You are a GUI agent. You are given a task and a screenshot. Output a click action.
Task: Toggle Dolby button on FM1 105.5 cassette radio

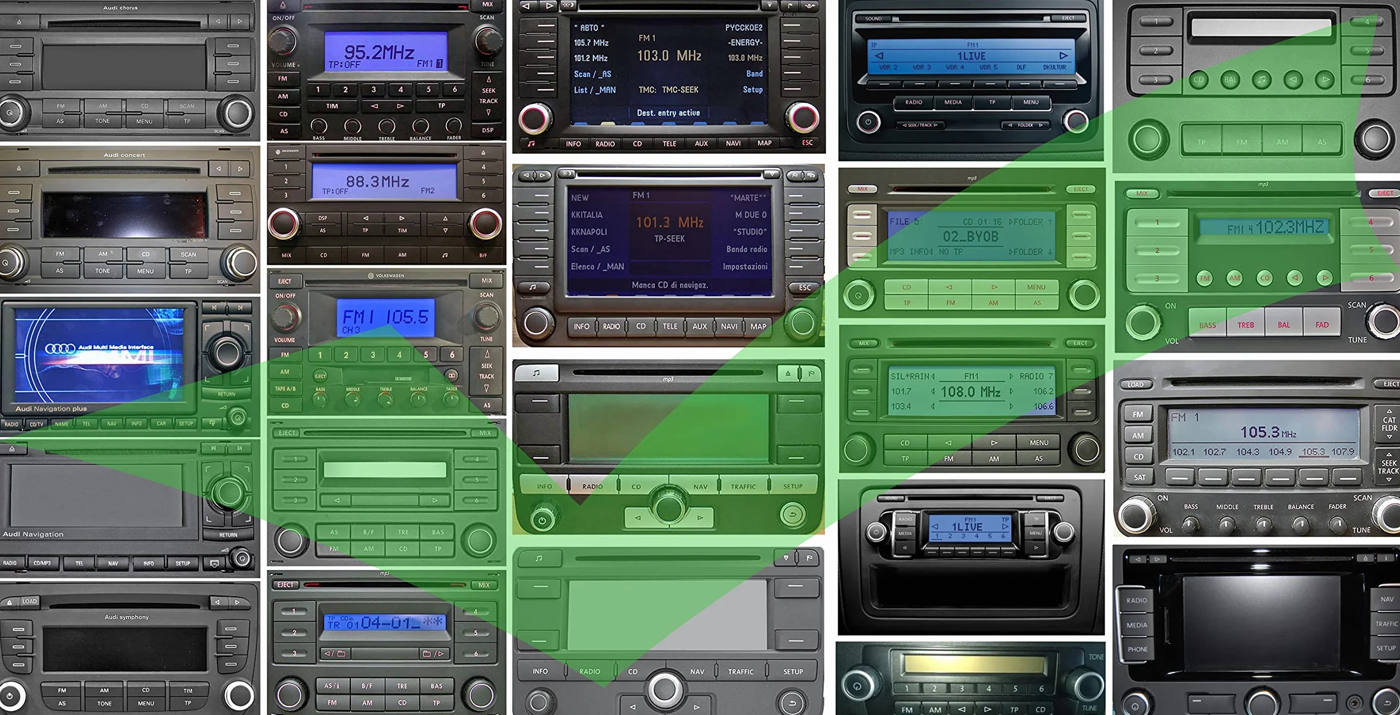[x=451, y=375]
